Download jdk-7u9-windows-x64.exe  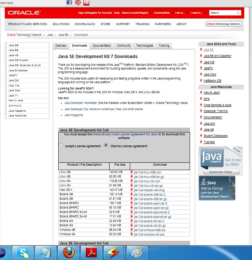[149, 234]
